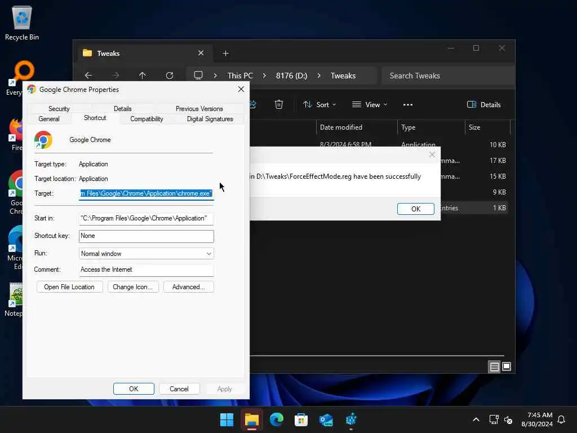
Task: Open the Sort dropdown
Action: (319, 104)
